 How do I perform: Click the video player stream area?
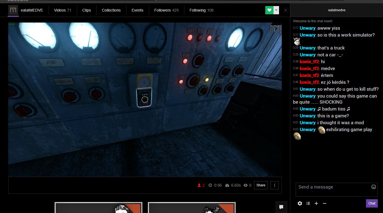pos(145,99)
